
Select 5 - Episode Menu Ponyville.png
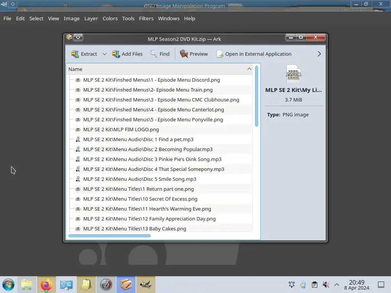coord(153,120)
